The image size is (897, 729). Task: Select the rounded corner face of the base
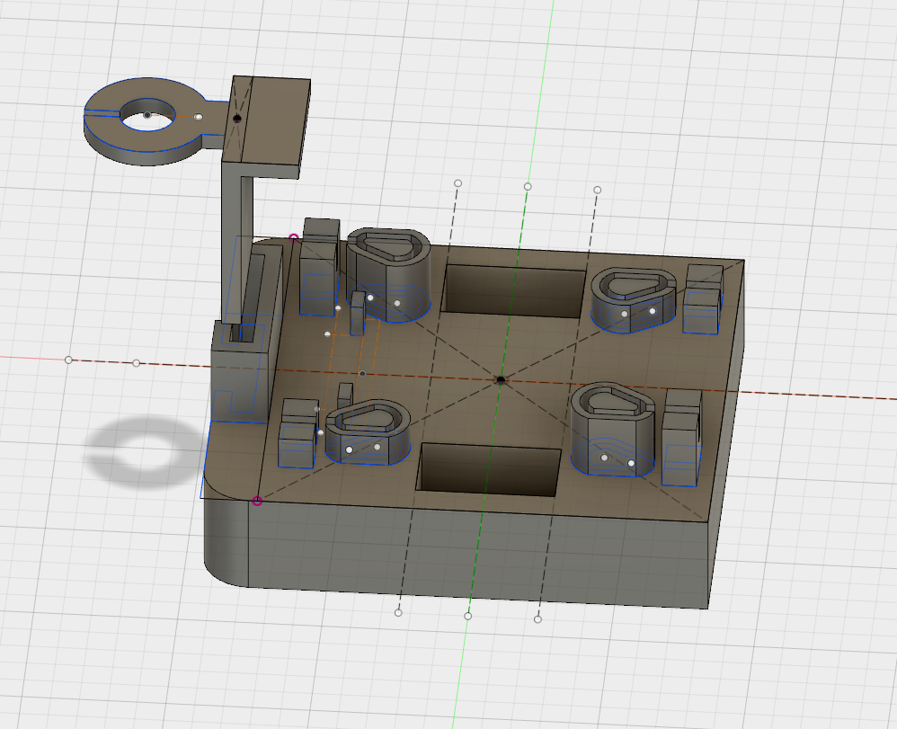click(x=226, y=541)
